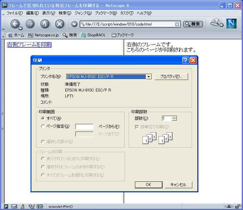Screen dimensions: 243x210
Task: Collapse the personal toolbar with its grippy
Action: [x=3, y=35]
